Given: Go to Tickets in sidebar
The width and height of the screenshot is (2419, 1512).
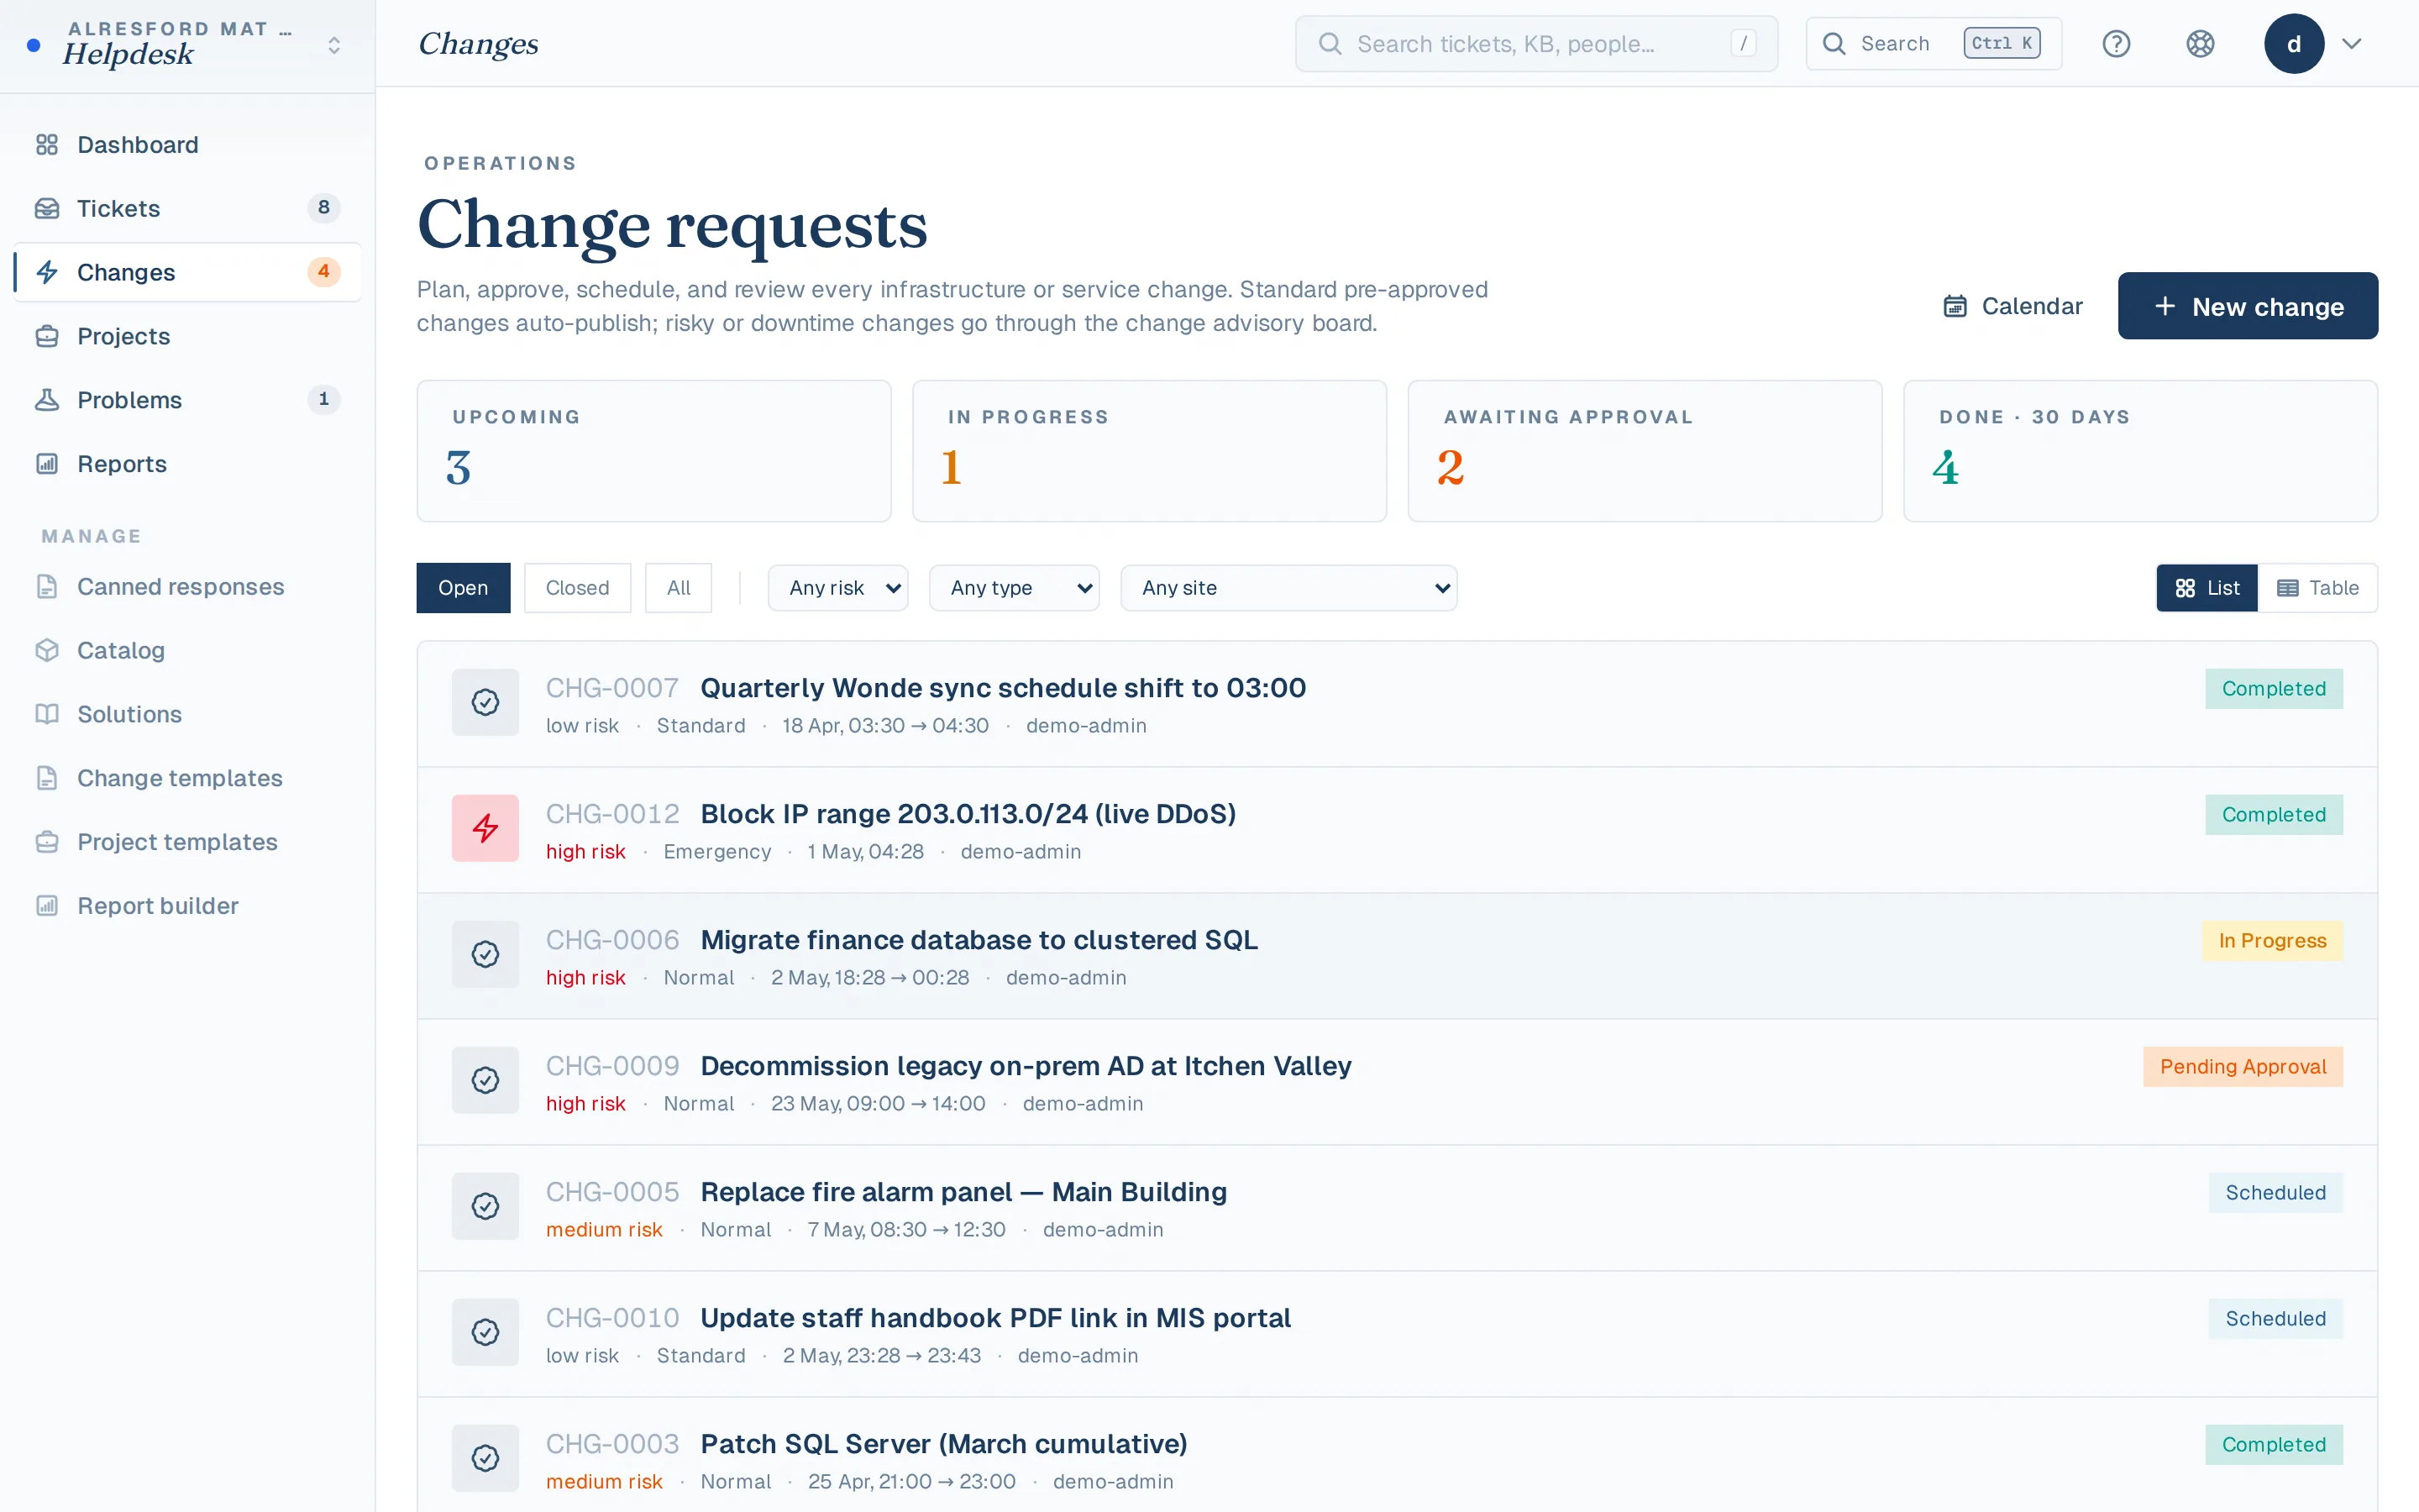Looking at the screenshot, I should [188, 208].
